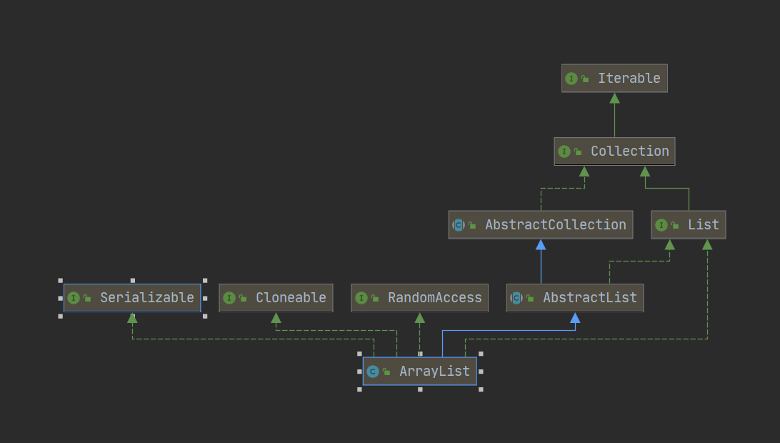The width and height of the screenshot is (780, 443).
Task: Click the interface icon on the Iterable node
Action: 571,79
